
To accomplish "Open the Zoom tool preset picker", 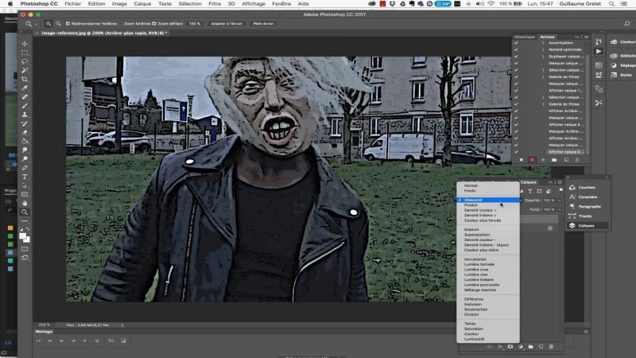I will (x=36, y=24).
